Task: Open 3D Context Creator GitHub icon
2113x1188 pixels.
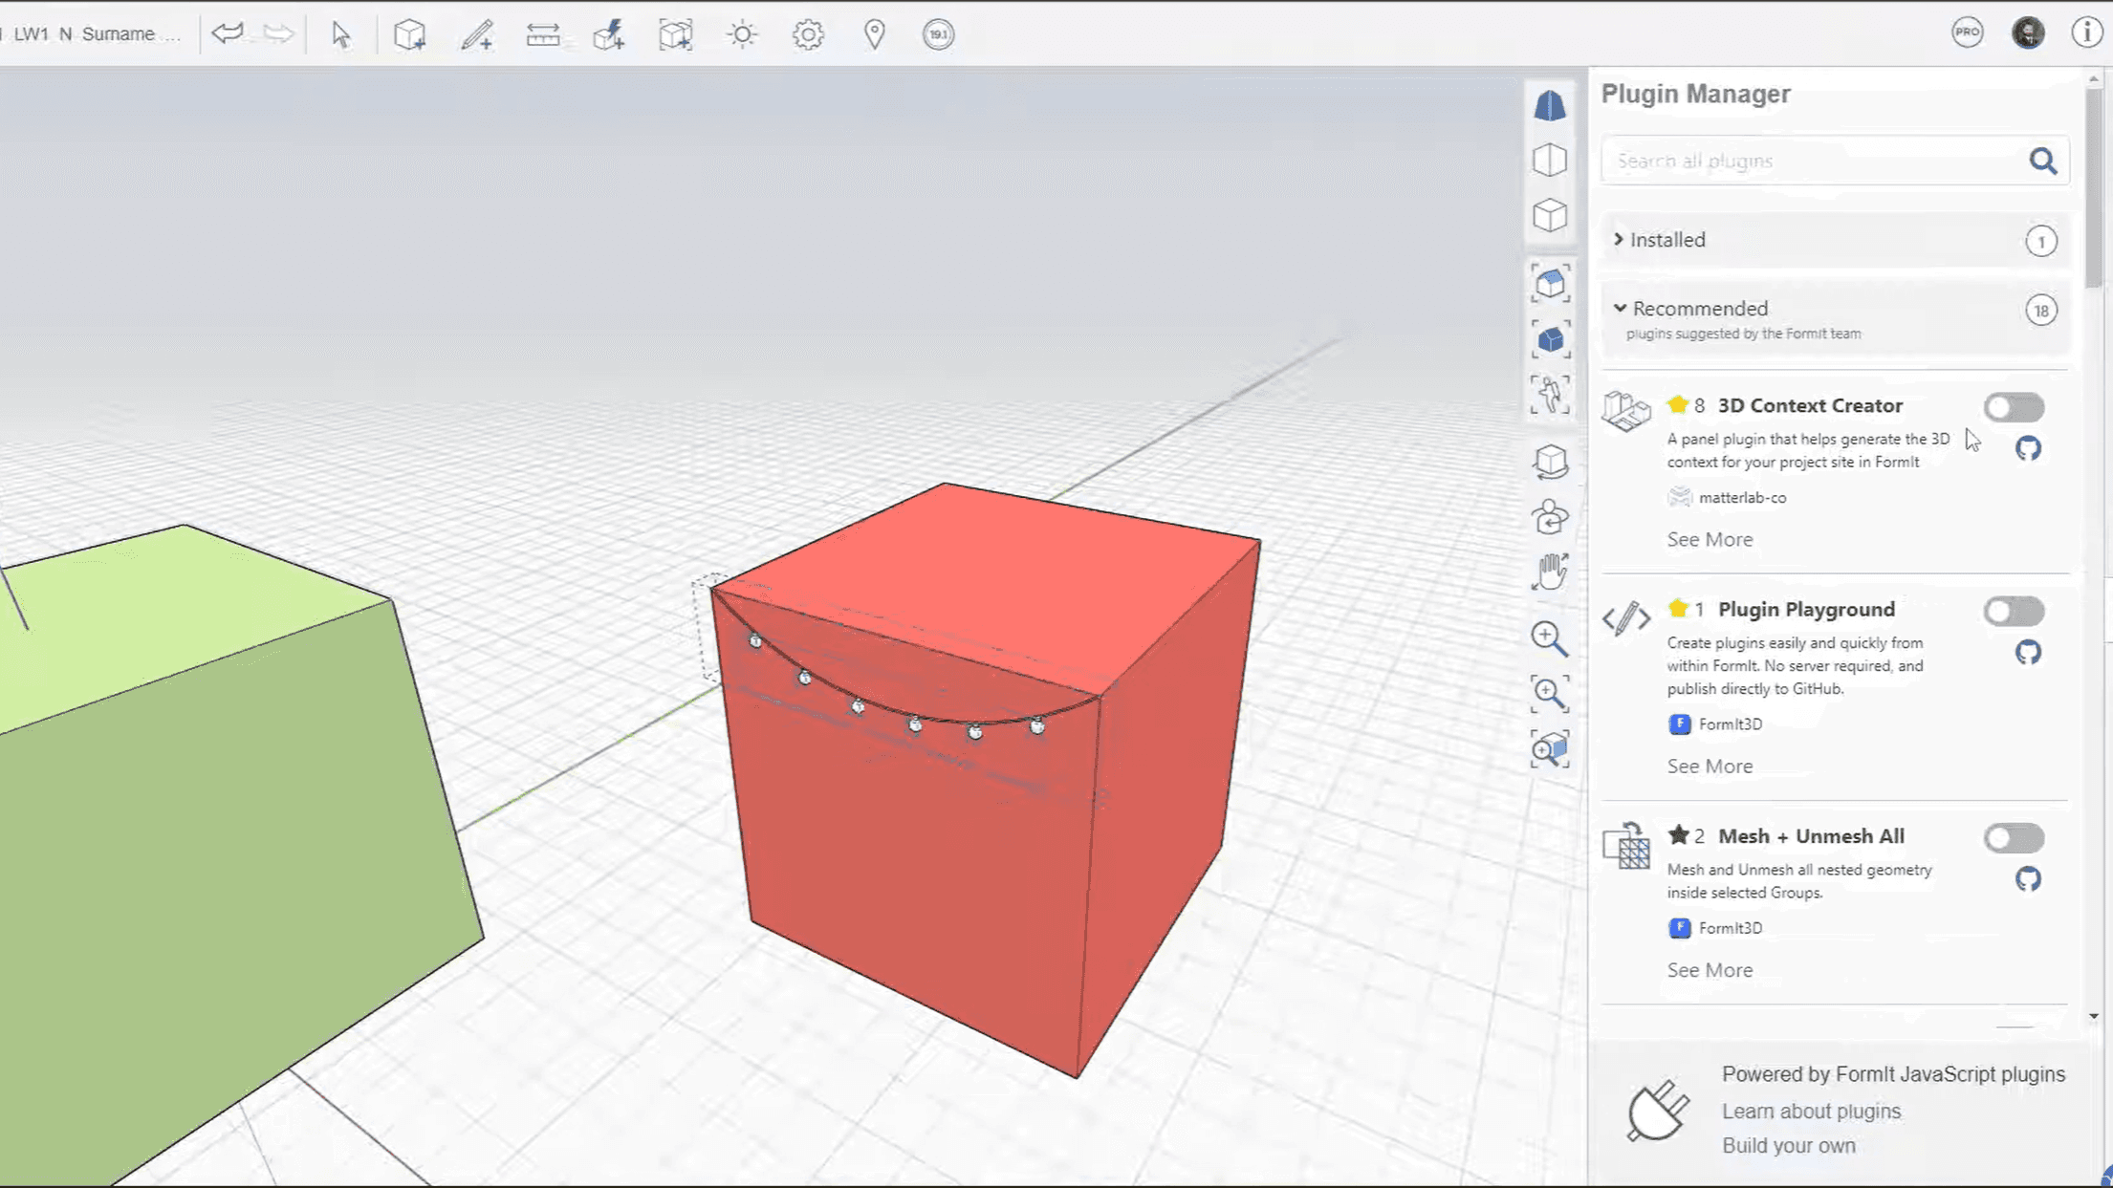Action: 2028,448
